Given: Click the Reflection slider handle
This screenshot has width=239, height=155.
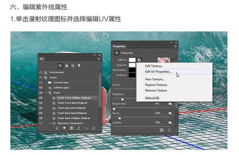Looking at the screenshot, I should (122, 99).
